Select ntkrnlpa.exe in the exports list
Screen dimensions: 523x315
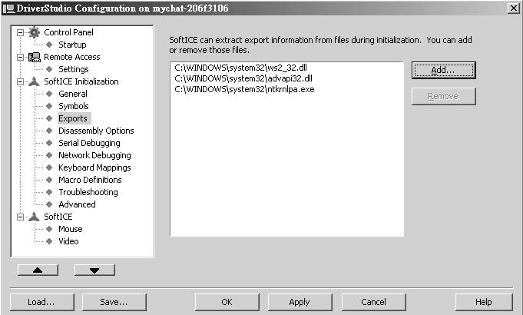[x=244, y=89]
